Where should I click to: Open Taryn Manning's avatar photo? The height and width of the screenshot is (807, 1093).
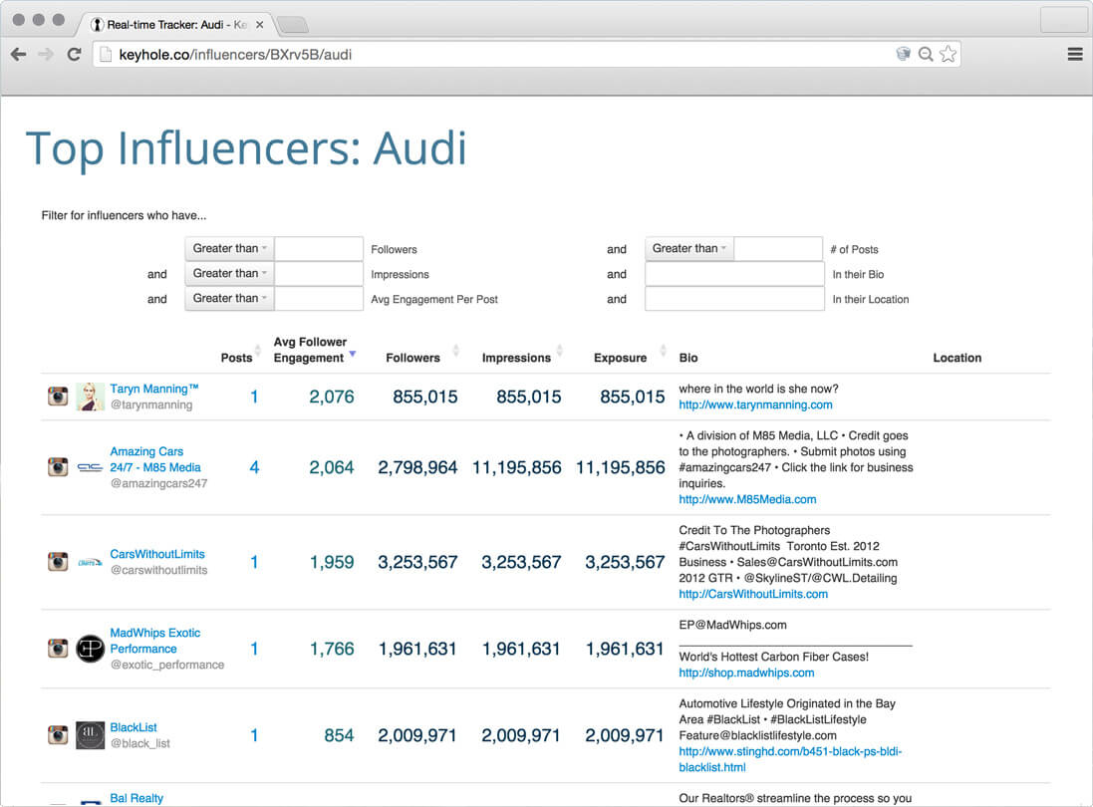click(90, 397)
